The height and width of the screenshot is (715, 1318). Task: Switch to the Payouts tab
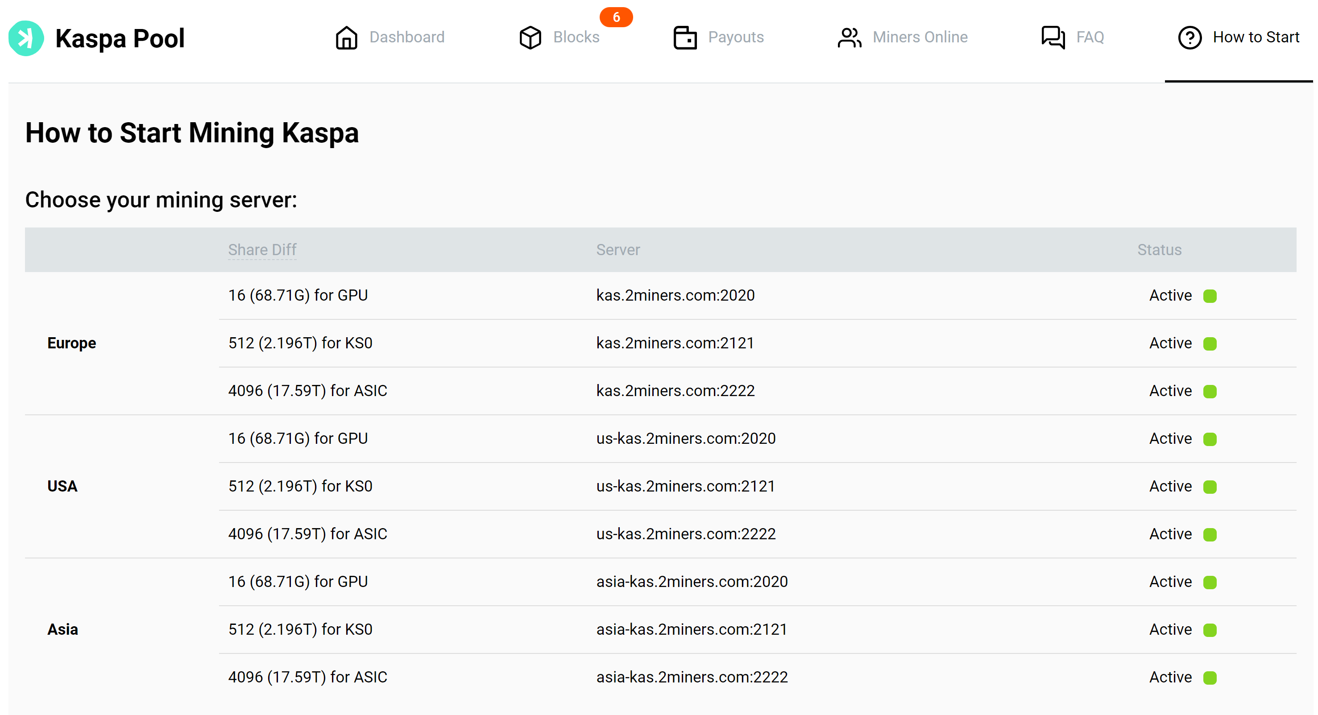(735, 37)
